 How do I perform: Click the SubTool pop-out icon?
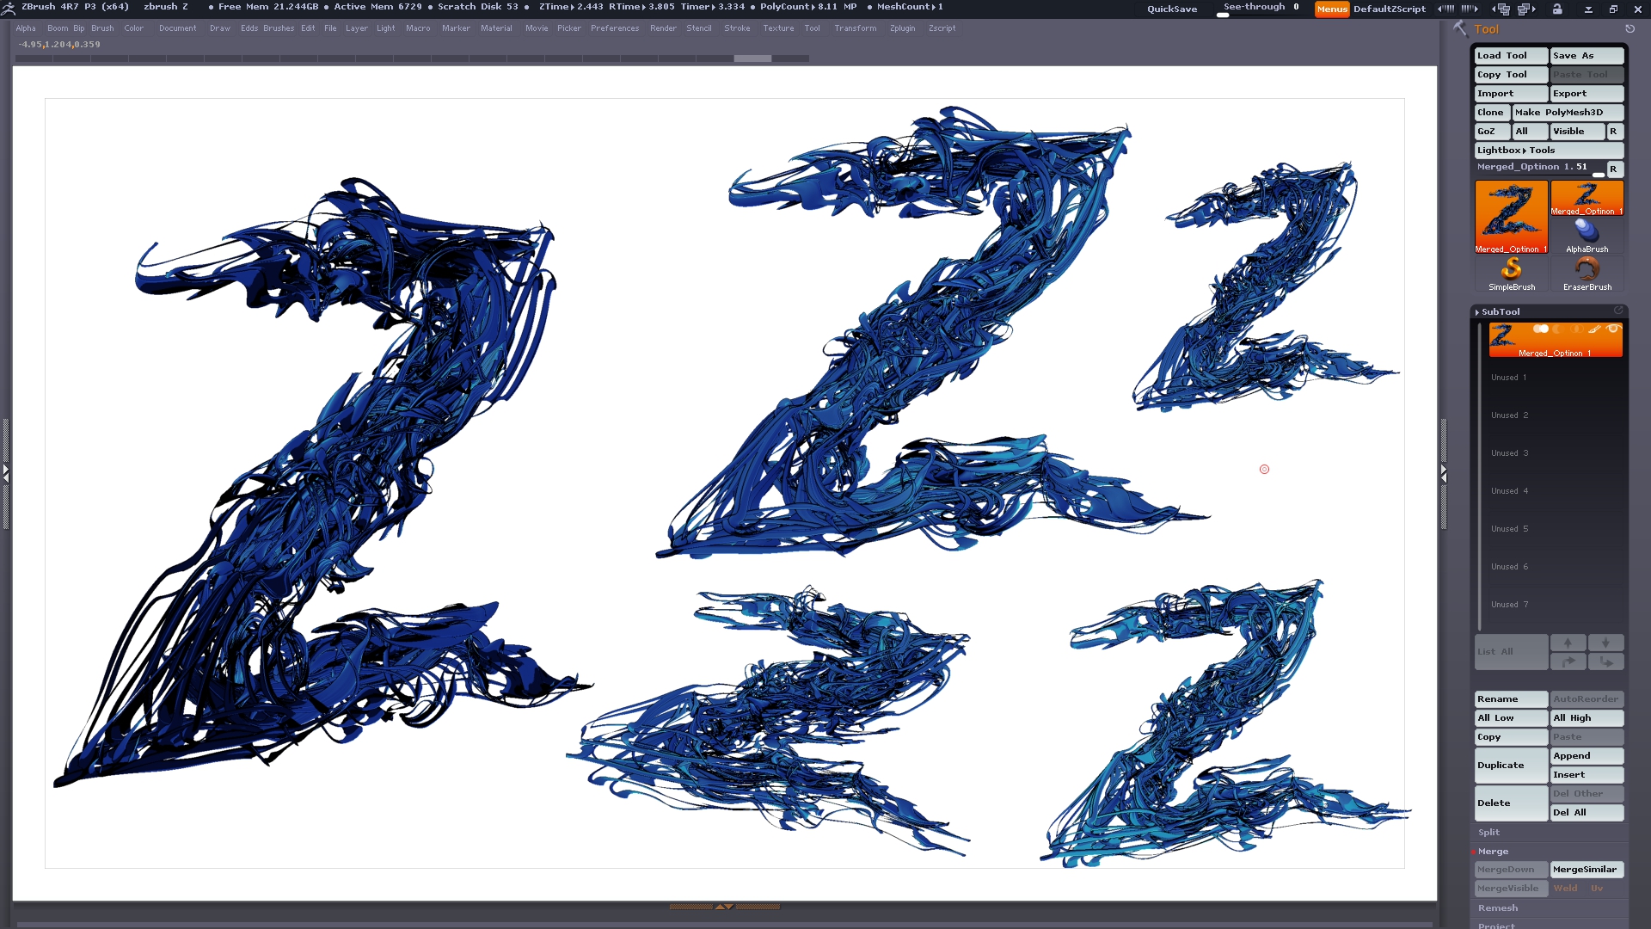pos(1618,311)
